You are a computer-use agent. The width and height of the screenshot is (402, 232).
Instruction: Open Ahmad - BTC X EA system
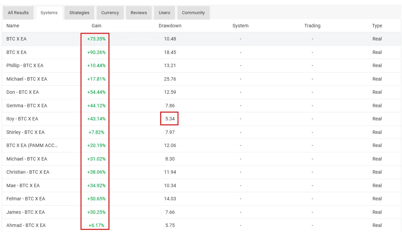(26, 225)
